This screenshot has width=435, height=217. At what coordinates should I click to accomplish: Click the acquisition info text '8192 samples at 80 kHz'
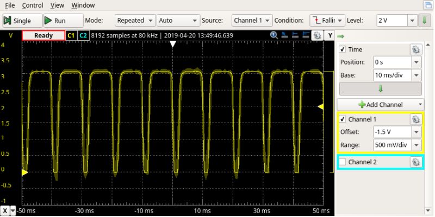click(x=125, y=35)
